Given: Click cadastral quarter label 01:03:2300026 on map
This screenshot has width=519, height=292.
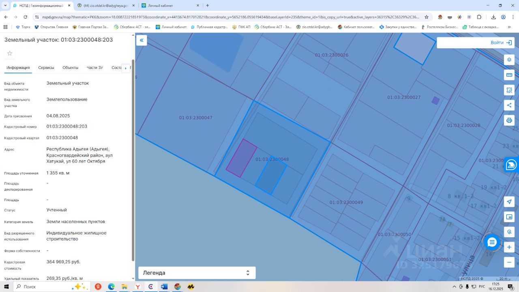Looking at the screenshot, I should click(332, 55).
